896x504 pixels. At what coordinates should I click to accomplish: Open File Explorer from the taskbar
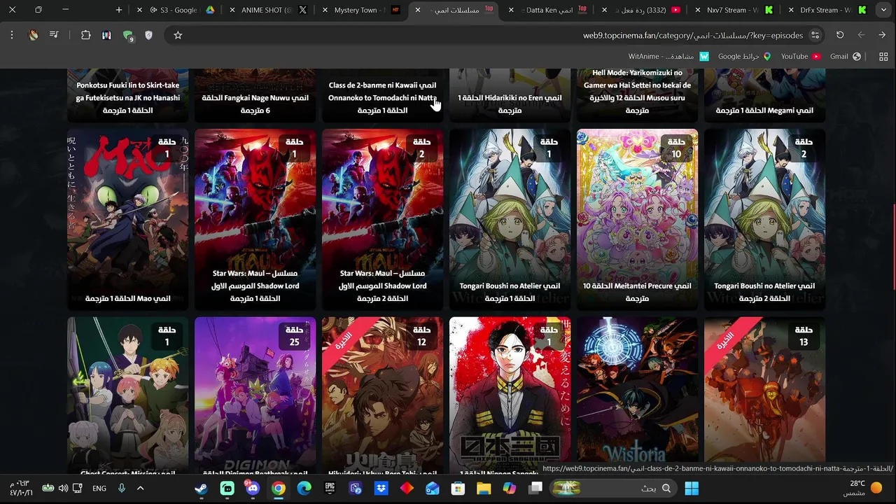coord(484,488)
